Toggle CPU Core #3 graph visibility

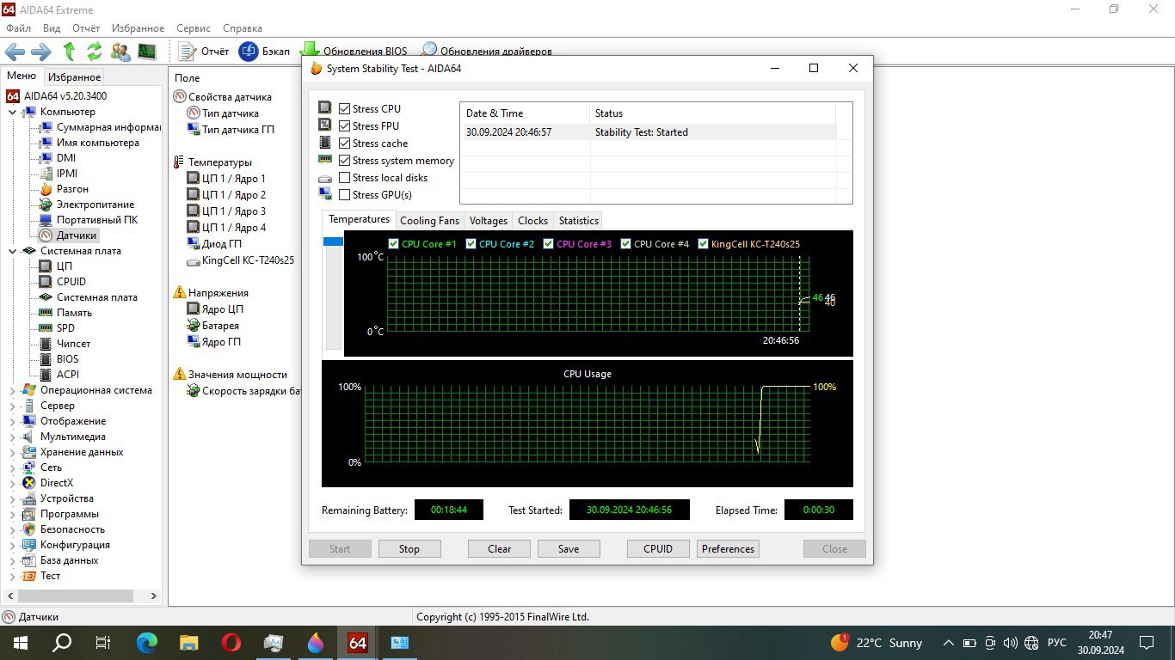(549, 244)
